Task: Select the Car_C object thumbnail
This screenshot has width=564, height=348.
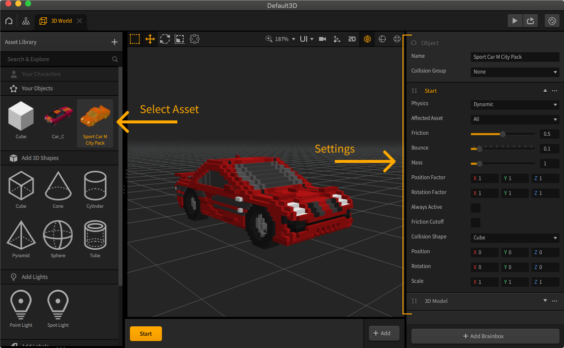Action: click(58, 117)
